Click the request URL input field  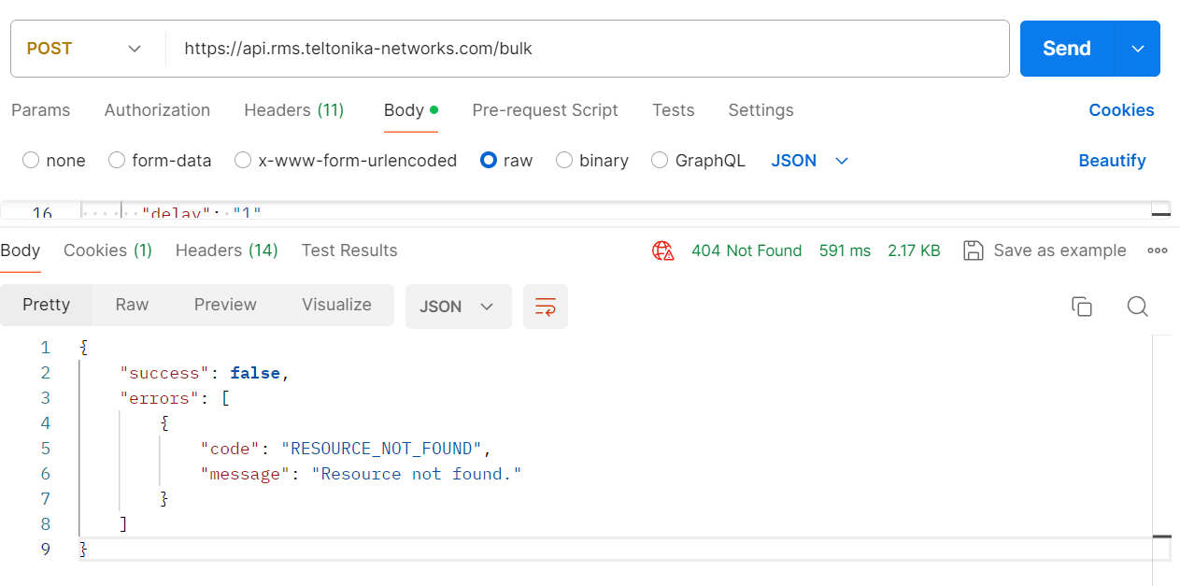pos(589,49)
